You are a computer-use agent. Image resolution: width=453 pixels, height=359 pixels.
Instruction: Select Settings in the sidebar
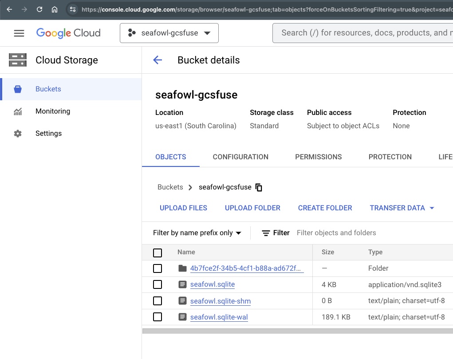71,134
